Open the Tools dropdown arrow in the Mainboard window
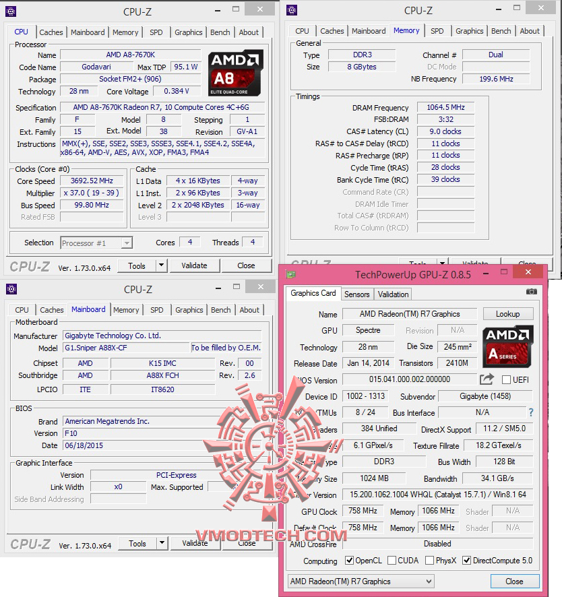 click(162, 542)
